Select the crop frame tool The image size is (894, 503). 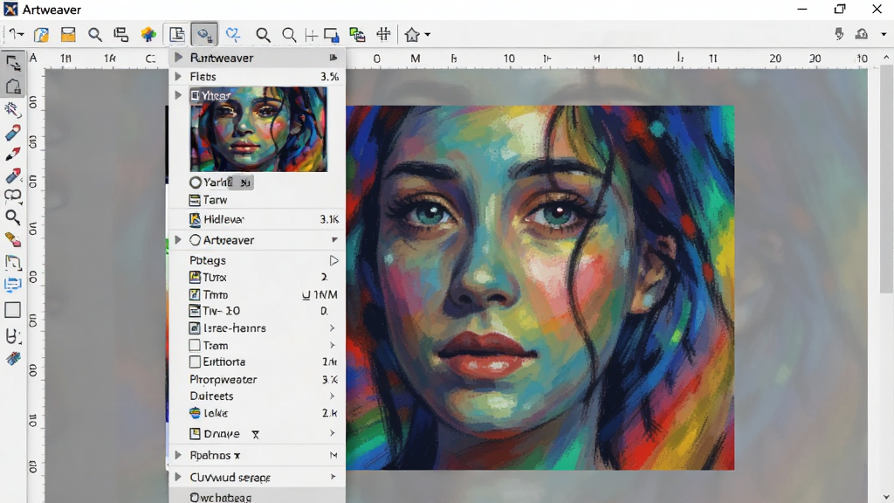(x=12, y=262)
